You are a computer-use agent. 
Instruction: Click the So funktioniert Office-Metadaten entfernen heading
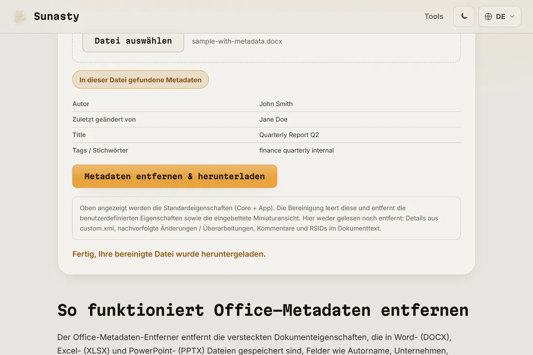263,310
